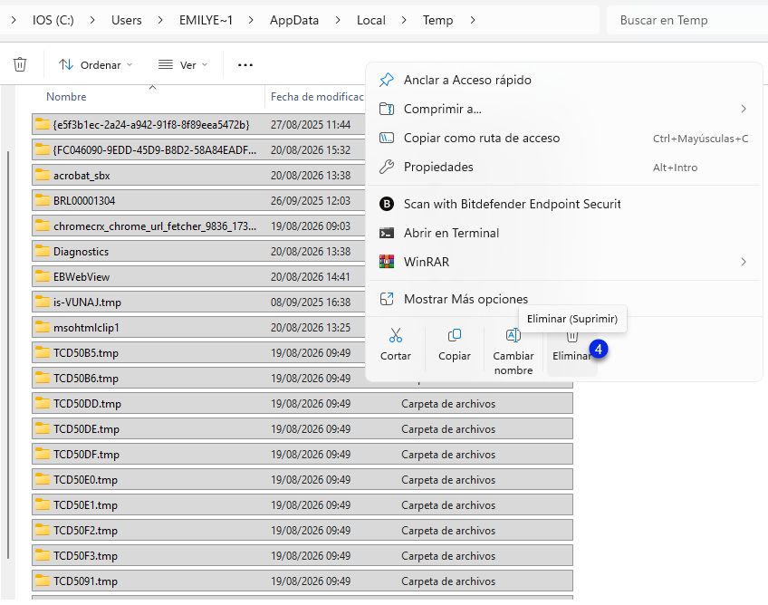Select the acrobat_sbx folder
Screen dimensions: 768x605
coord(198,176)
